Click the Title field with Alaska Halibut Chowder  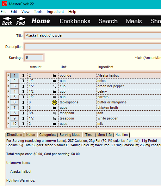click(93, 36)
